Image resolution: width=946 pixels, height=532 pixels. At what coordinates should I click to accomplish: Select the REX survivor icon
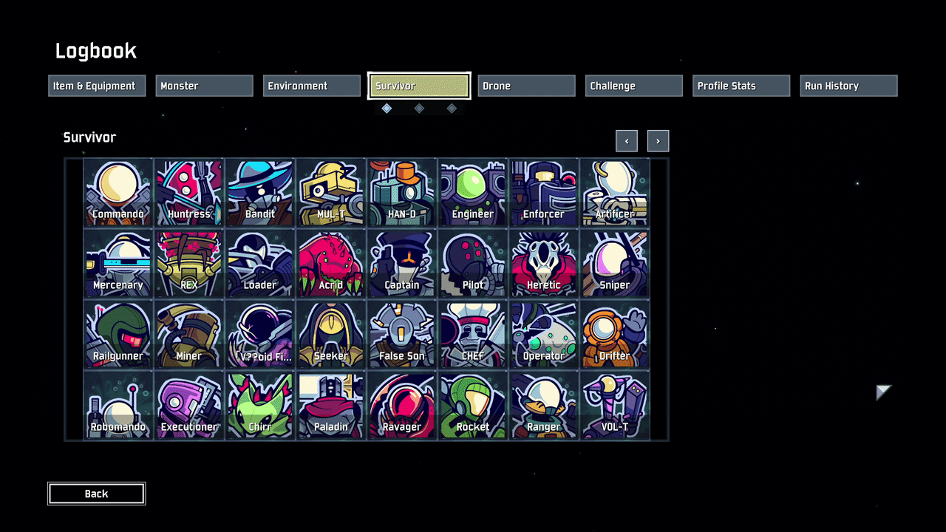pyautogui.click(x=189, y=263)
